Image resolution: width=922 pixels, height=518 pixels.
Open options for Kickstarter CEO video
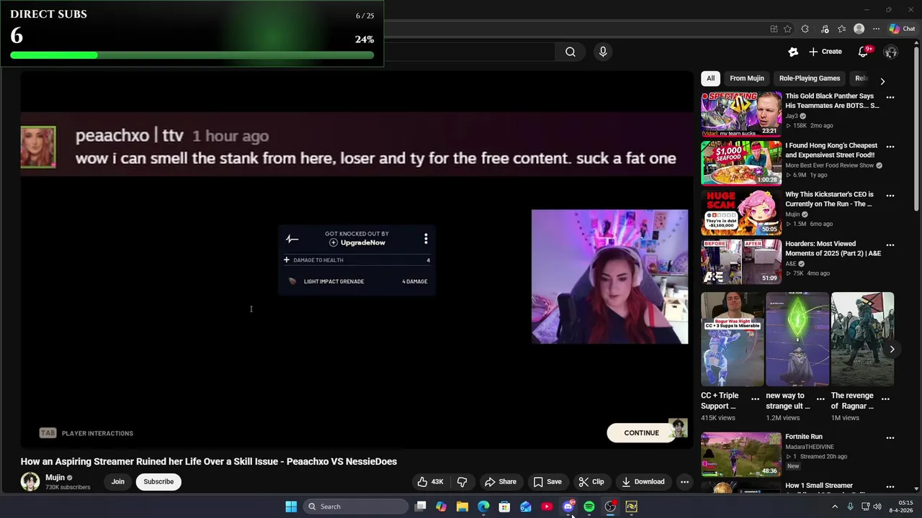pyautogui.click(x=890, y=196)
